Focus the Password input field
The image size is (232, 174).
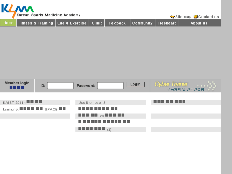(x=110, y=86)
